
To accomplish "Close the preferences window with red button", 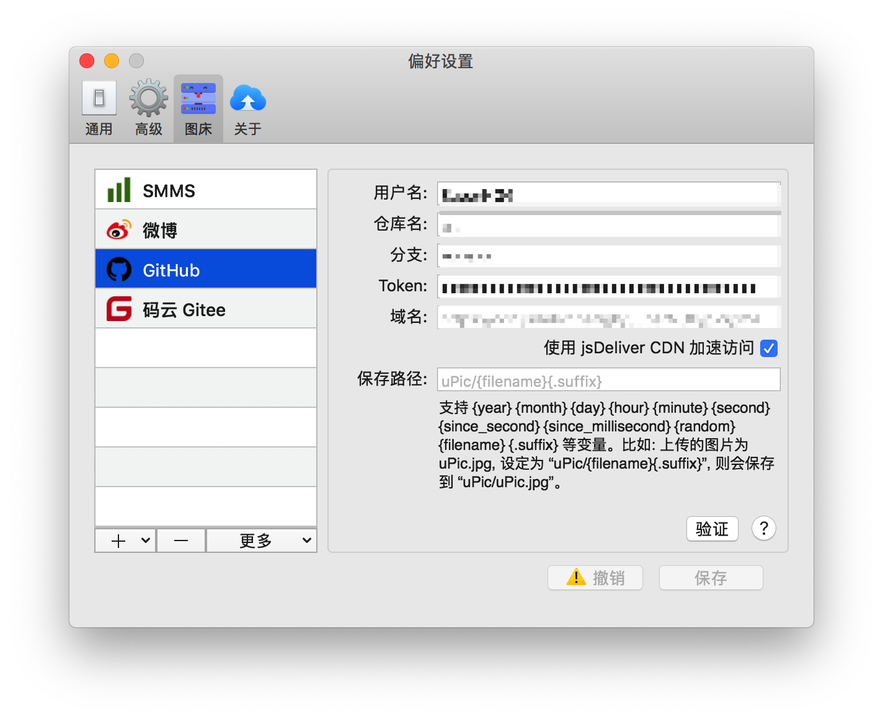I will (x=87, y=61).
